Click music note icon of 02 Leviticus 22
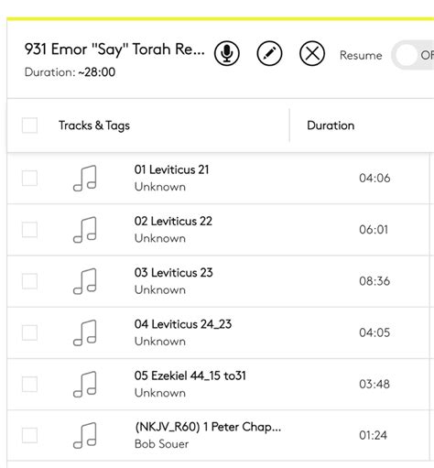The height and width of the screenshot is (468, 434). (x=85, y=230)
